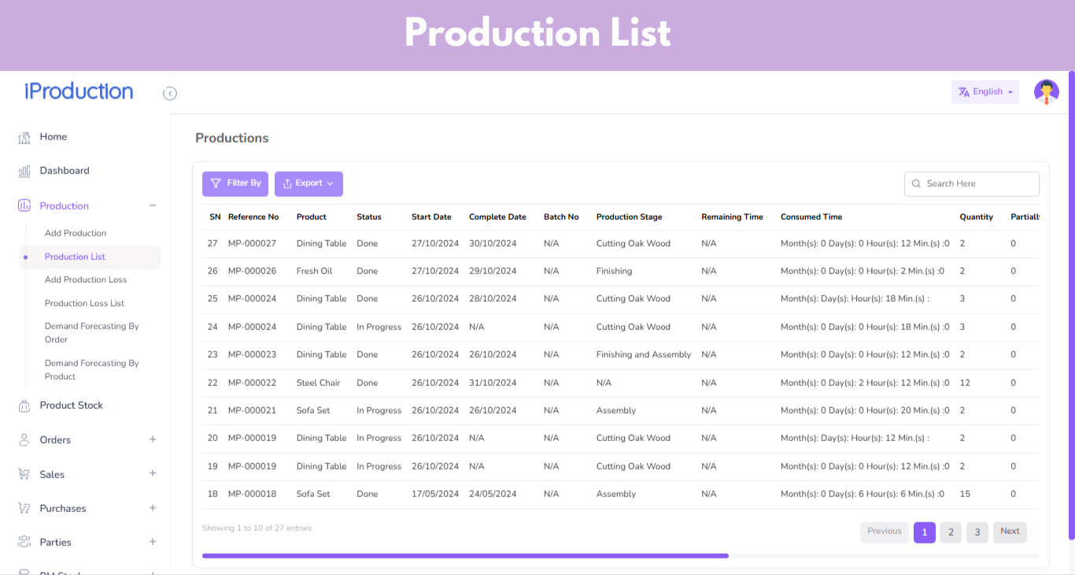
Task: Go to Production Loss List
Action: pyautogui.click(x=84, y=303)
